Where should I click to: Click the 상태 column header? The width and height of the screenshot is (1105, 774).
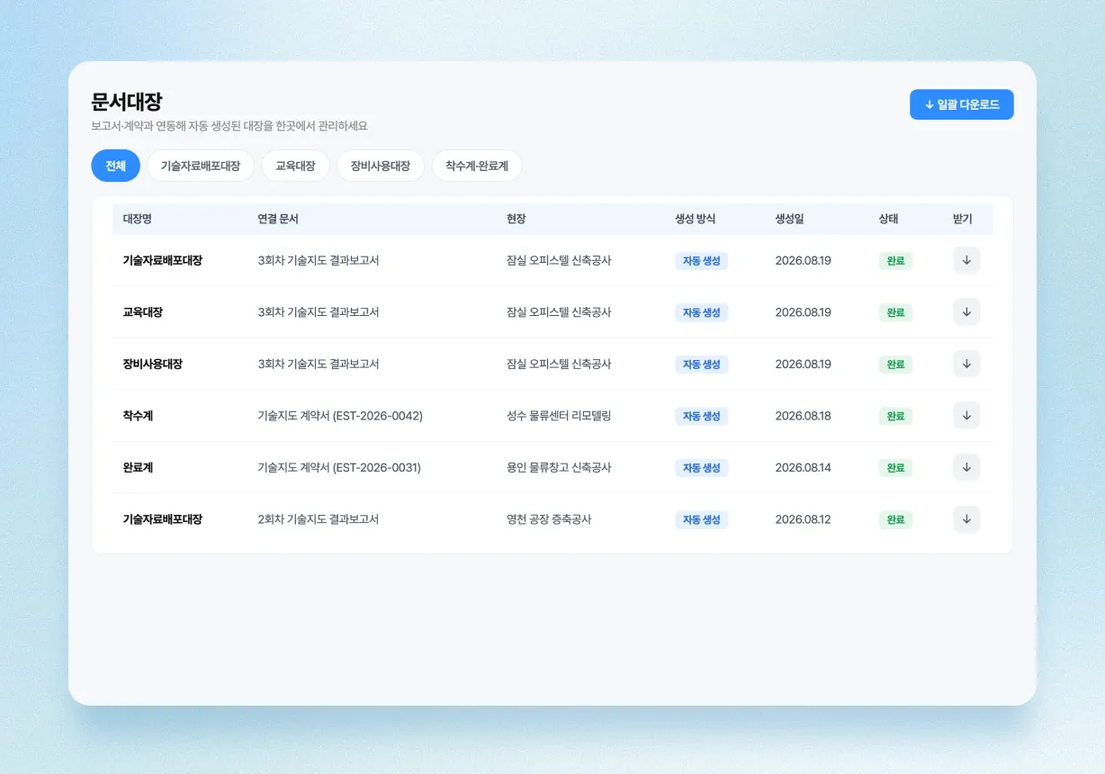(889, 219)
